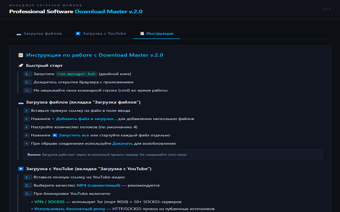Viewport: 340px width, 212px height.
Task: Click the Важно note box about the proxy server
Action: click(x=173, y=154)
